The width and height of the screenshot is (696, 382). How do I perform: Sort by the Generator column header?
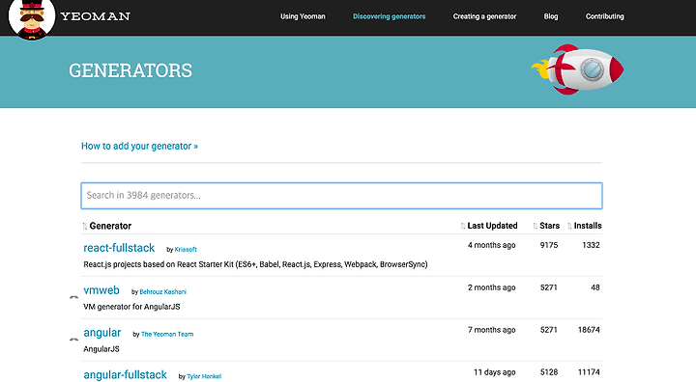tap(110, 226)
